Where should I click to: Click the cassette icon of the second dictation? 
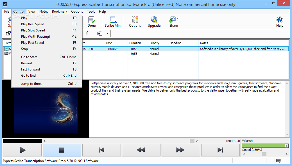point(6,54)
